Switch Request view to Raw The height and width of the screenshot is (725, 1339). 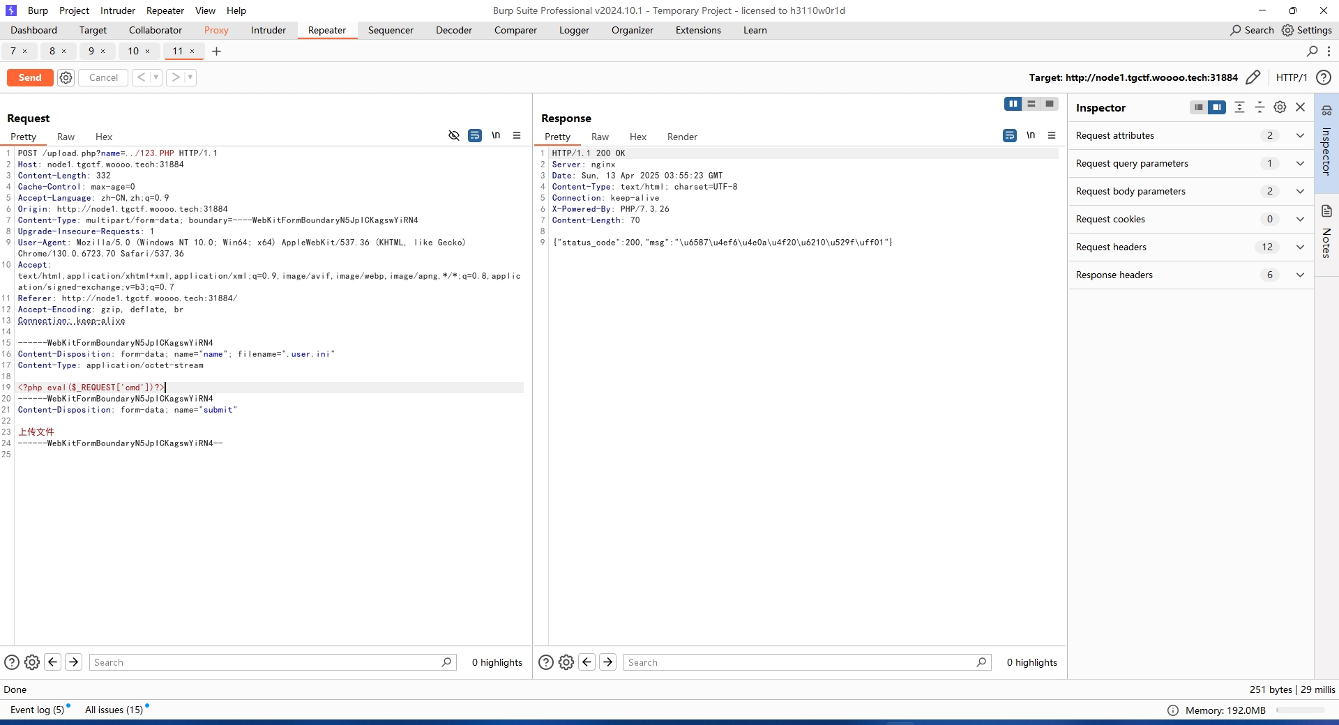click(x=66, y=137)
